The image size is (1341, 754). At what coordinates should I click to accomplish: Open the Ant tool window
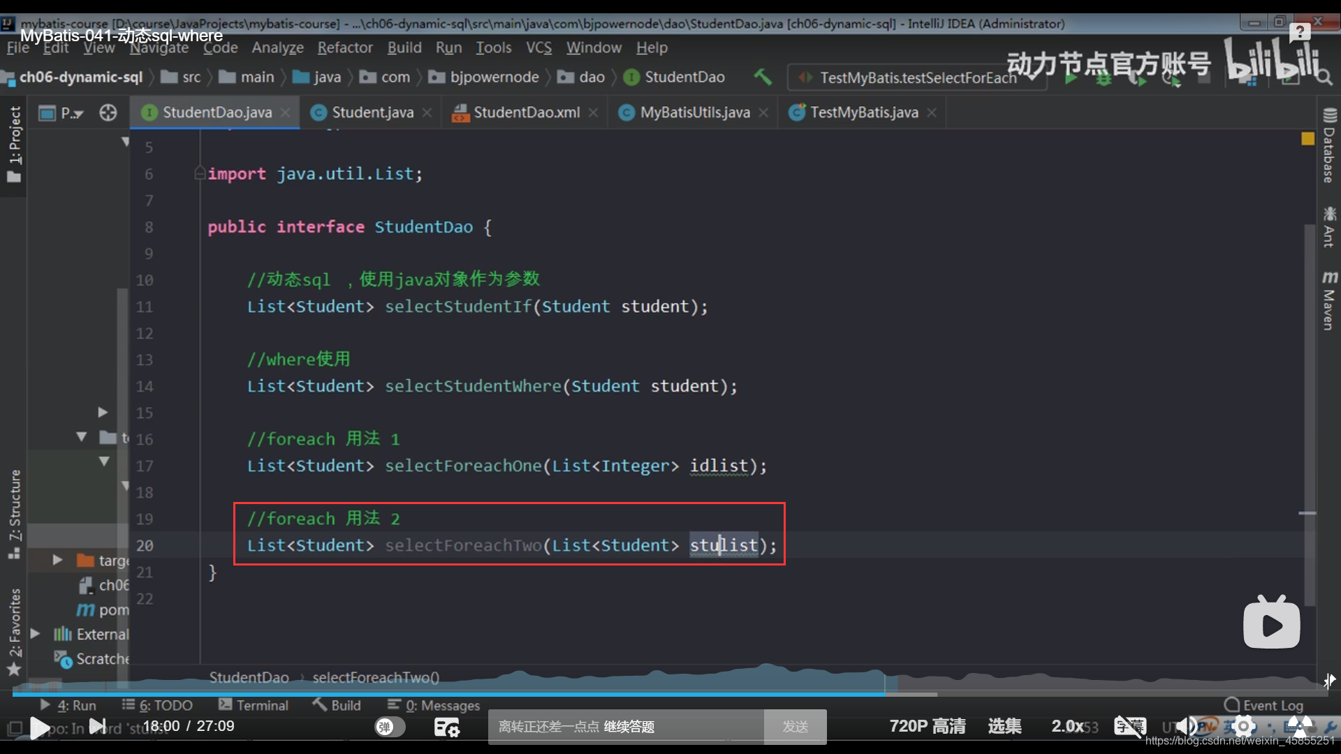click(1329, 227)
